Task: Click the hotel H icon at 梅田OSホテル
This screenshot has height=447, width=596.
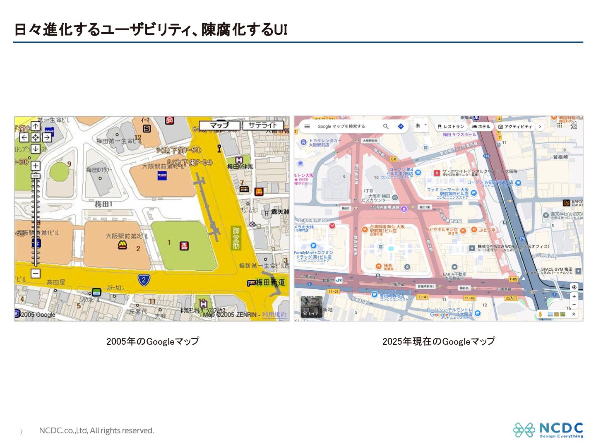Action: point(239,160)
